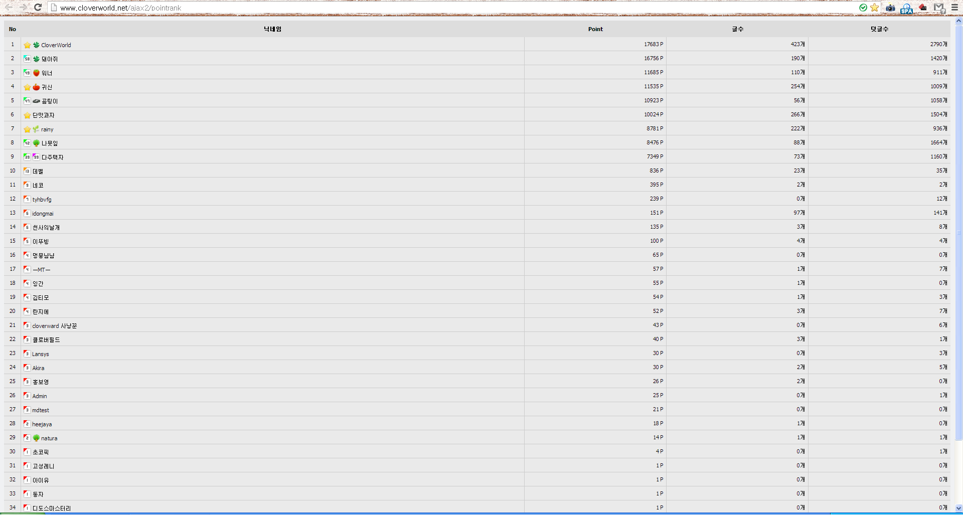Image resolution: width=963 pixels, height=515 pixels.
Task: Click the browser reload button
Action: [x=38, y=8]
